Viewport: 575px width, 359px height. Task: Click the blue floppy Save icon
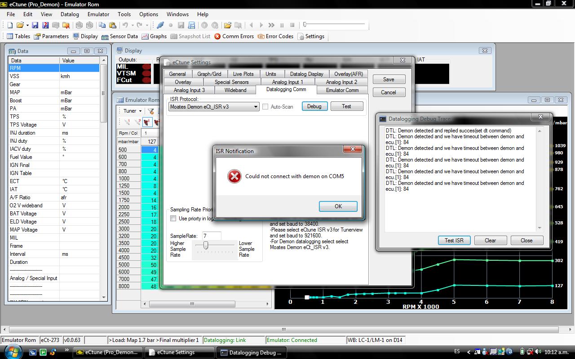tap(35, 25)
